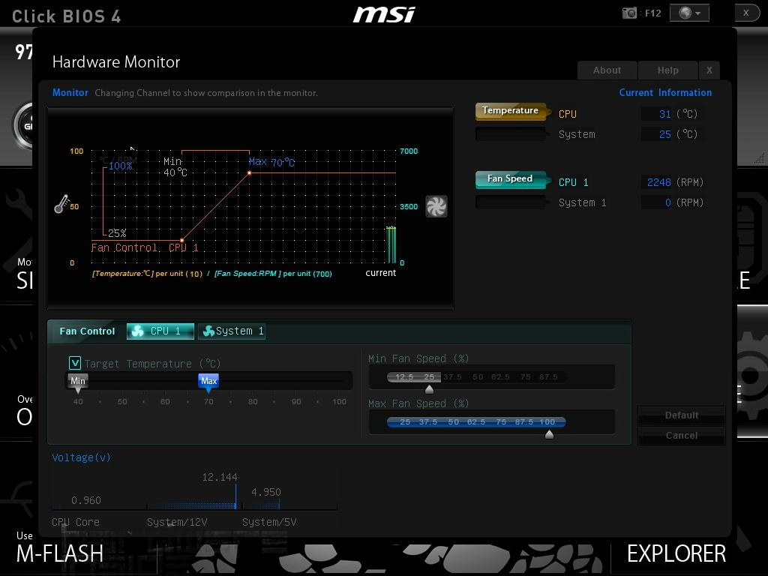Image resolution: width=768 pixels, height=576 pixels.
Task: Switch to the System 1 fan tab
Action: click(x=232, y=331)
